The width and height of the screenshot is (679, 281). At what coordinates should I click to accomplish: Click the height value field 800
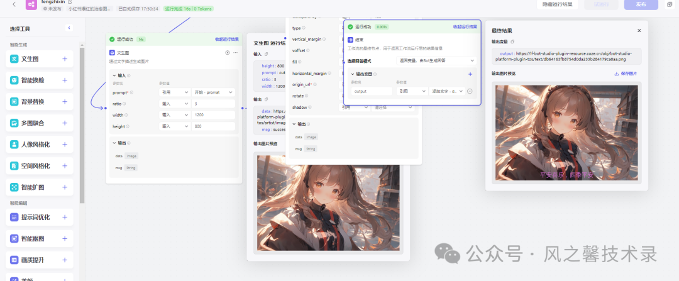(x=213, y=126)
